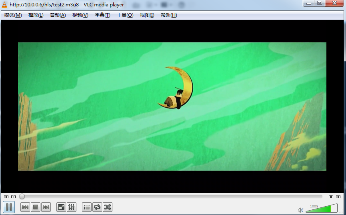Image resolution: width=346 pixels, height=215 pixels.
Task: Toggle loop repeat mode
Action: click(97, 207)
